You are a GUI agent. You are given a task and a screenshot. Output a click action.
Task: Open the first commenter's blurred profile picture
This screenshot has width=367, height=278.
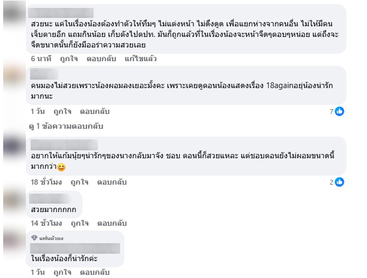[x=14, y=13]
